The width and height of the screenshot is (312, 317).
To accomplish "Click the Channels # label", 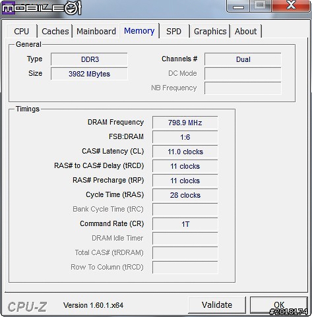I will coord(179,59).
